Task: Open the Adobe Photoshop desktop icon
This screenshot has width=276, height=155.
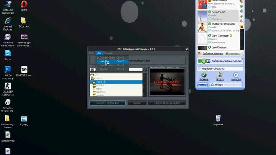Action: [x=8, y=73]
